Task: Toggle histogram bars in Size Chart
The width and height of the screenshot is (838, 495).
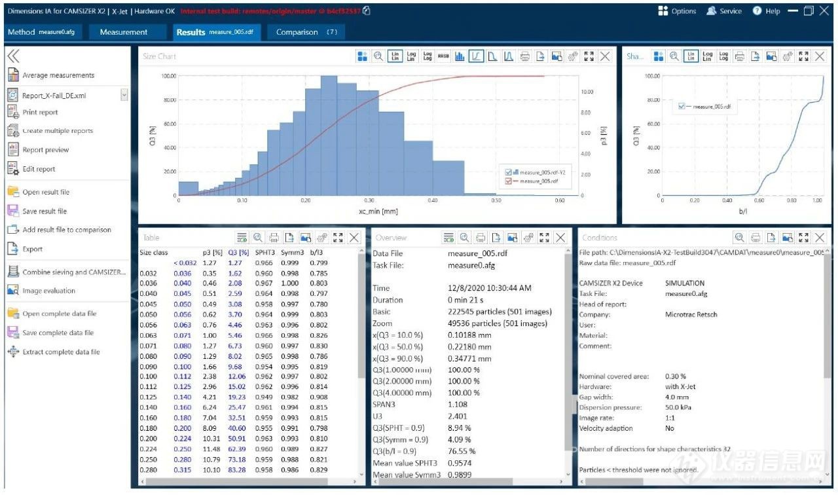Action: pos(460,57)
